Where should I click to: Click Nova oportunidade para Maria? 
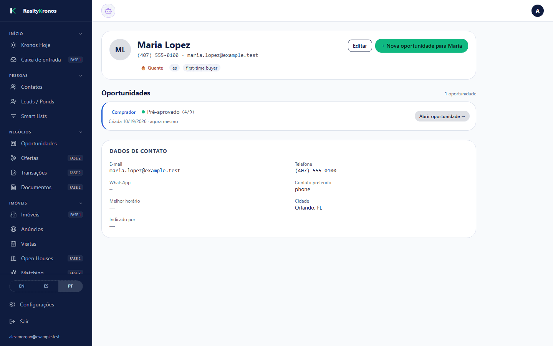(422, 46)
